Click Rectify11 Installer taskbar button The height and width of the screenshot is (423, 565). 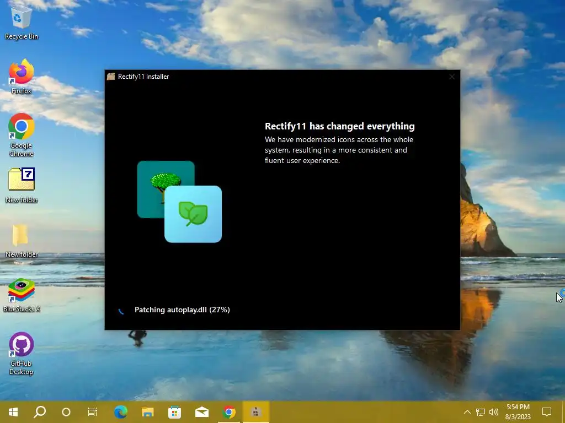click(256, 412)
